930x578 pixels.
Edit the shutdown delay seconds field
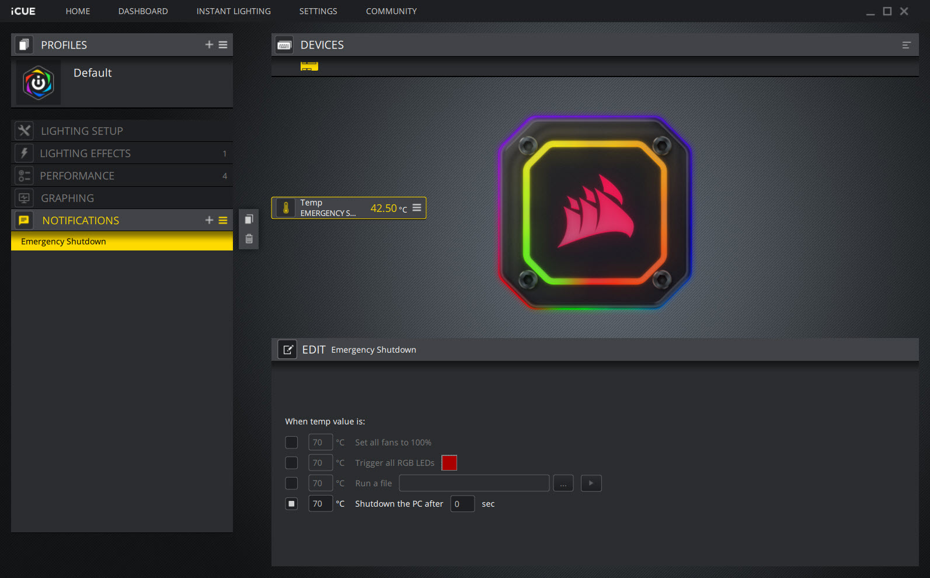[462, 503]
